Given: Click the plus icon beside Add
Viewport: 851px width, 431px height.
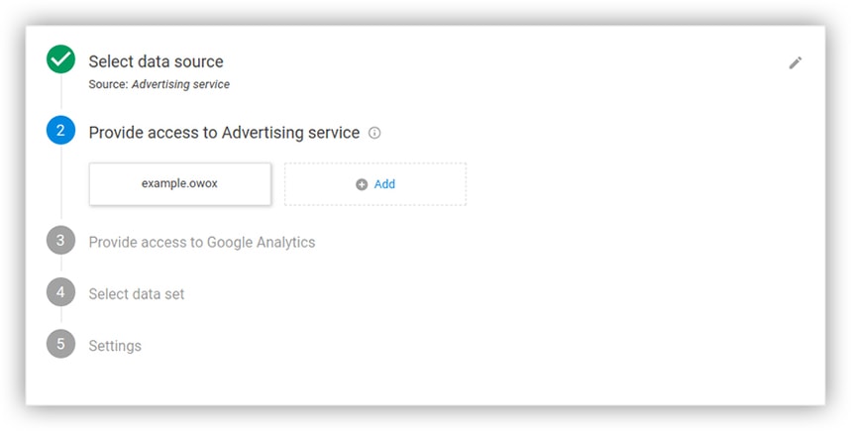Looking at the screenshot, I should (362, 184).
